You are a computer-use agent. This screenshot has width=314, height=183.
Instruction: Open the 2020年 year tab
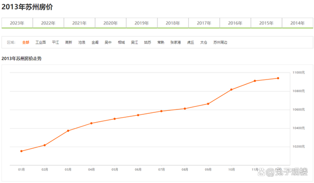click(x=110, y=23)
